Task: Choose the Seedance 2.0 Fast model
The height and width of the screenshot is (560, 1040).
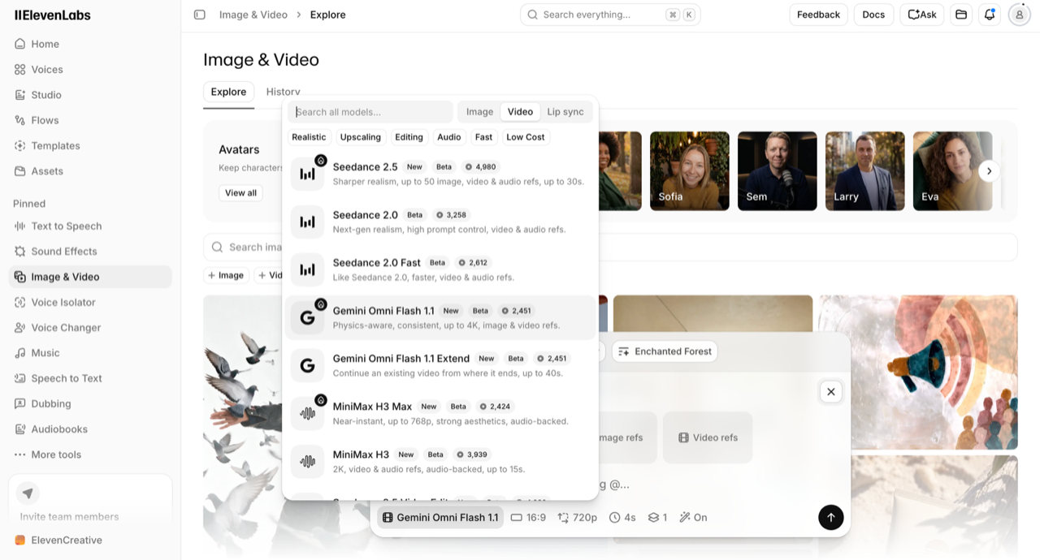Action: (440, 269)
